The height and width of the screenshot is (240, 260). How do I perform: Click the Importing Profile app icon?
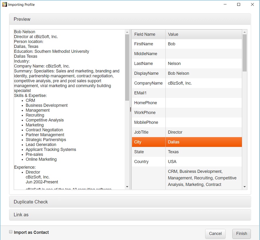click(5, 4)
